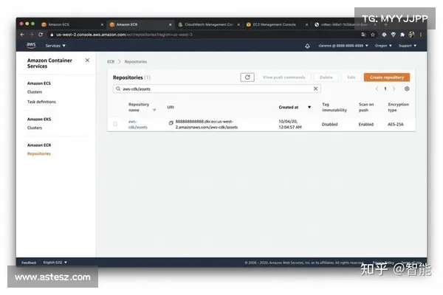Open table preferences gear icon
This screenshot has width=443, height=295.
407,88
